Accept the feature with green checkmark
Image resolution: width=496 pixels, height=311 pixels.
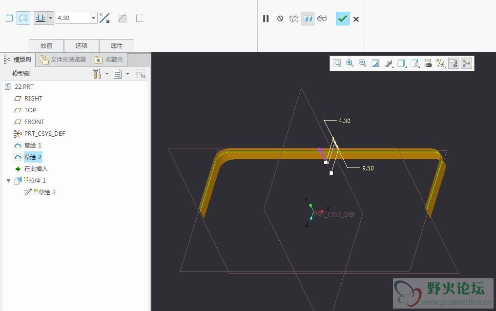343,19
